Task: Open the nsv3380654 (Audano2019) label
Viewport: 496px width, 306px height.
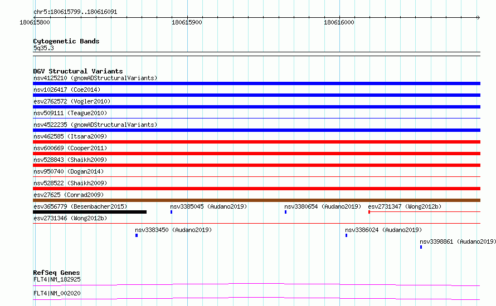Action: 323,206
